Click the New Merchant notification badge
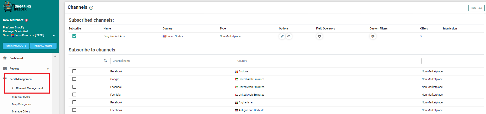486x114 pixels. pyautogui.click(x=26, y=20)
